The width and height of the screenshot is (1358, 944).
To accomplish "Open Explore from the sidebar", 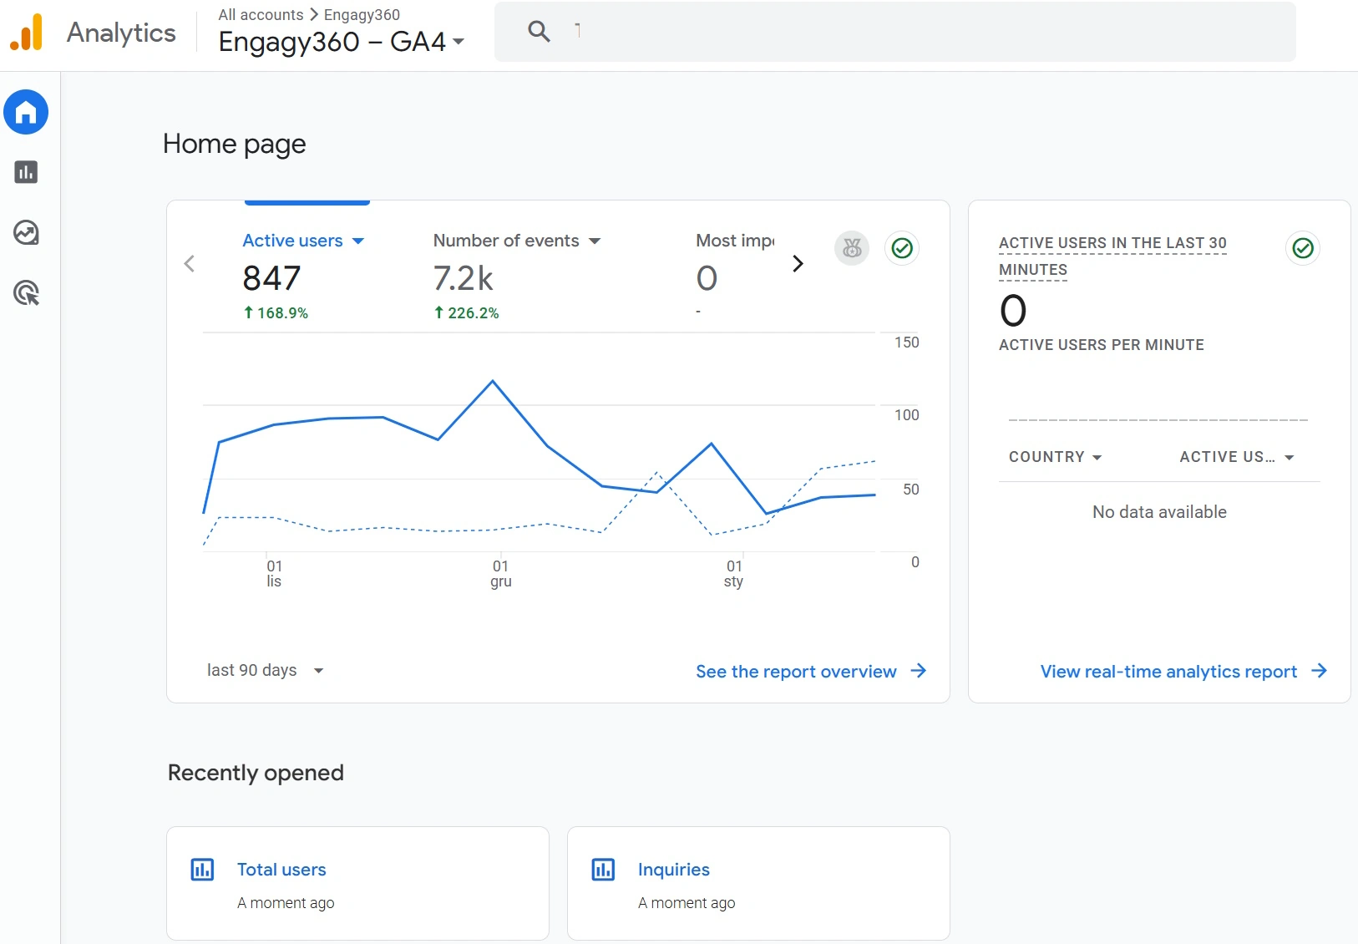I will pos(26,232).
